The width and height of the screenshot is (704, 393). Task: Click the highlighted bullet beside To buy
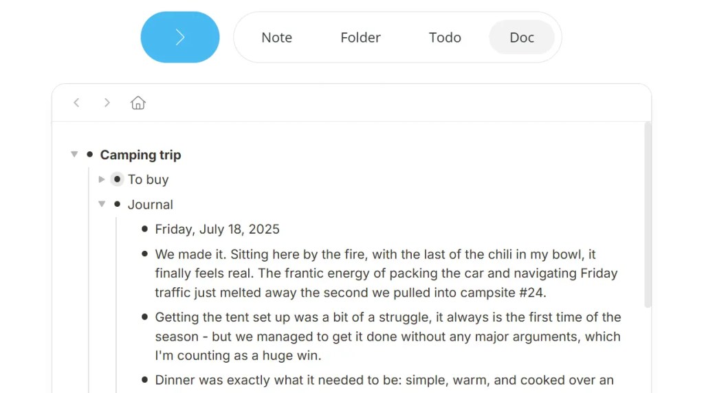click(x=117, y=179)
